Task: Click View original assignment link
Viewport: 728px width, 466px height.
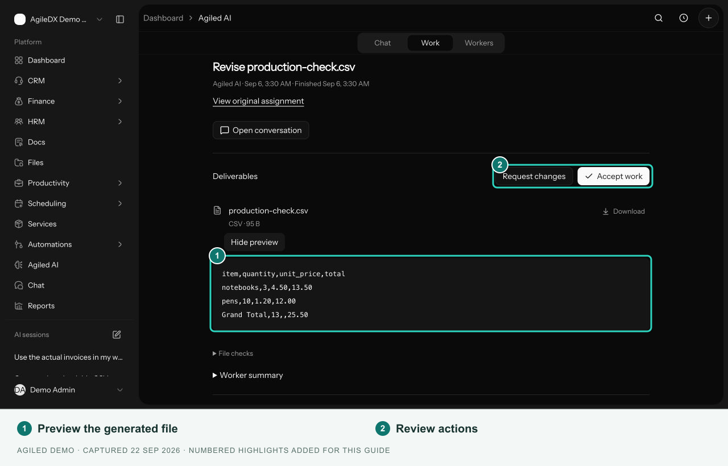Action: pos(258,101)
